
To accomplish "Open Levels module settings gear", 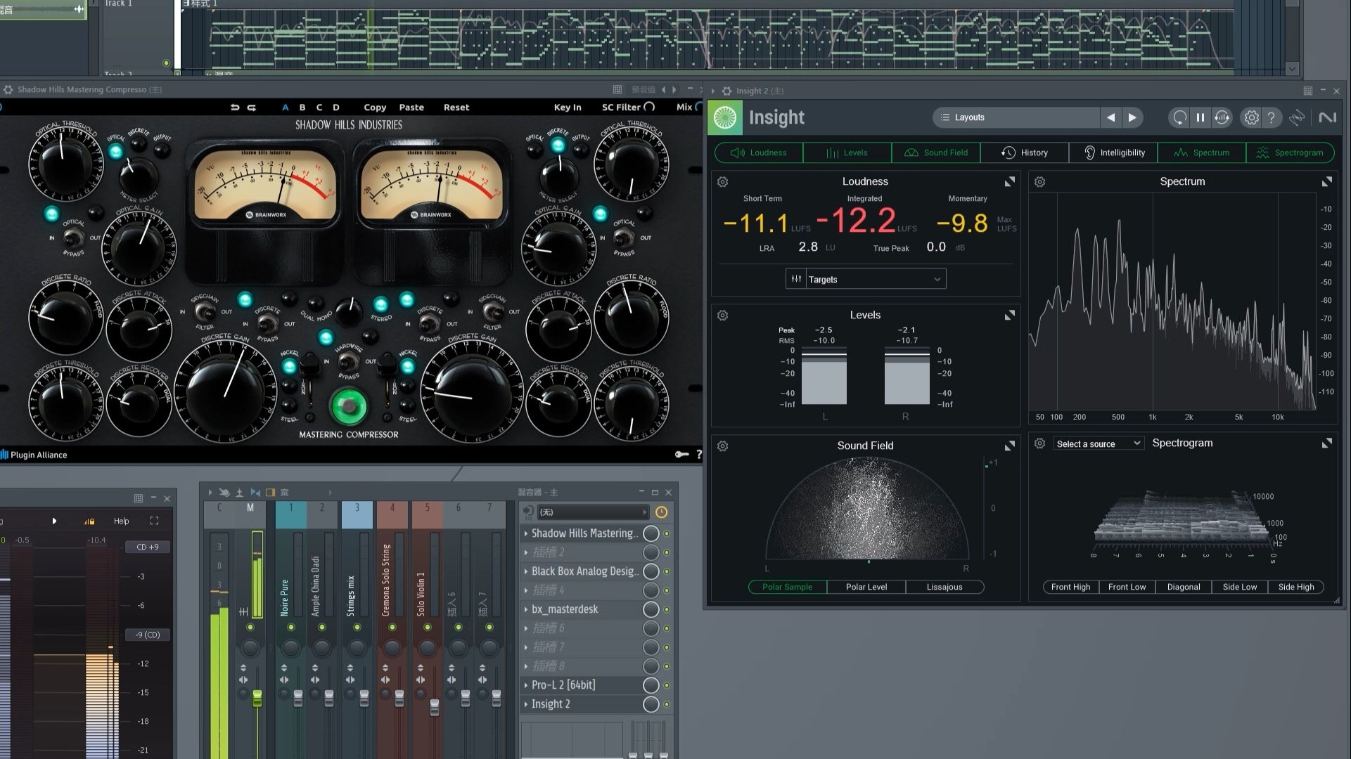I will click(x=722, y=316).
